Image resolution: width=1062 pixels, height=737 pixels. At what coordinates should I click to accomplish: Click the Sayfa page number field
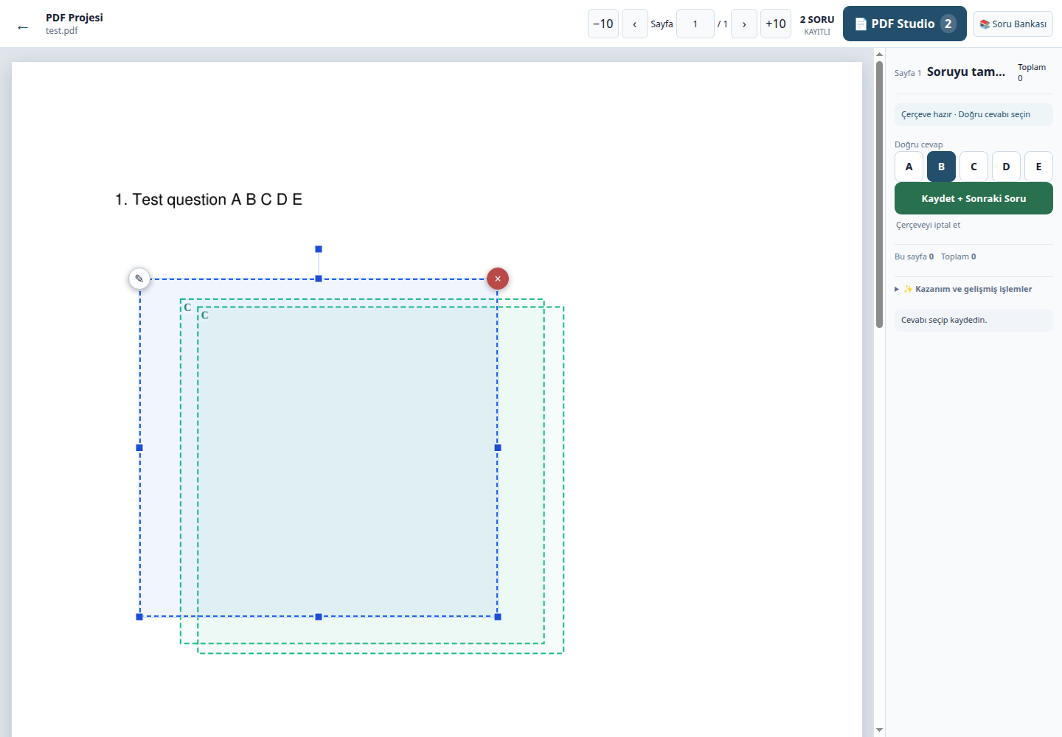click(x=695, y=24)
